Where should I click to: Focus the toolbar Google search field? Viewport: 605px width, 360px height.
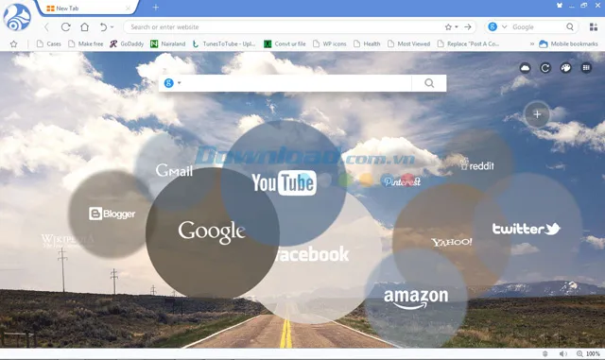pos(537,27)
